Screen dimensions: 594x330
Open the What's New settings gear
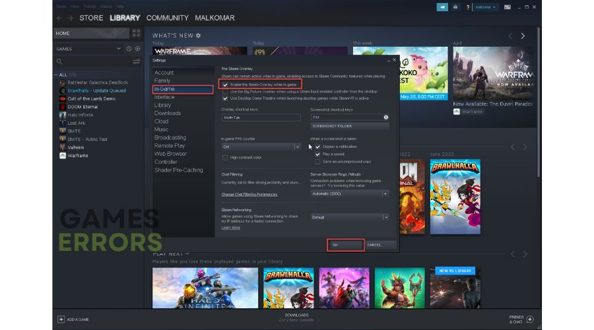tap(198, 36)
